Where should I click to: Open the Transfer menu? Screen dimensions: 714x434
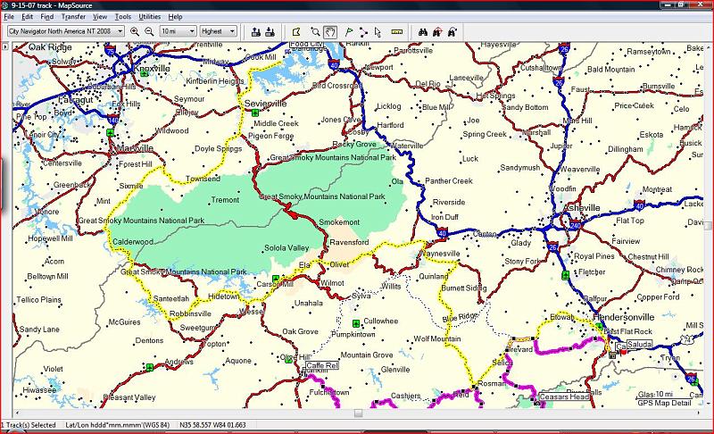[73, 17]
